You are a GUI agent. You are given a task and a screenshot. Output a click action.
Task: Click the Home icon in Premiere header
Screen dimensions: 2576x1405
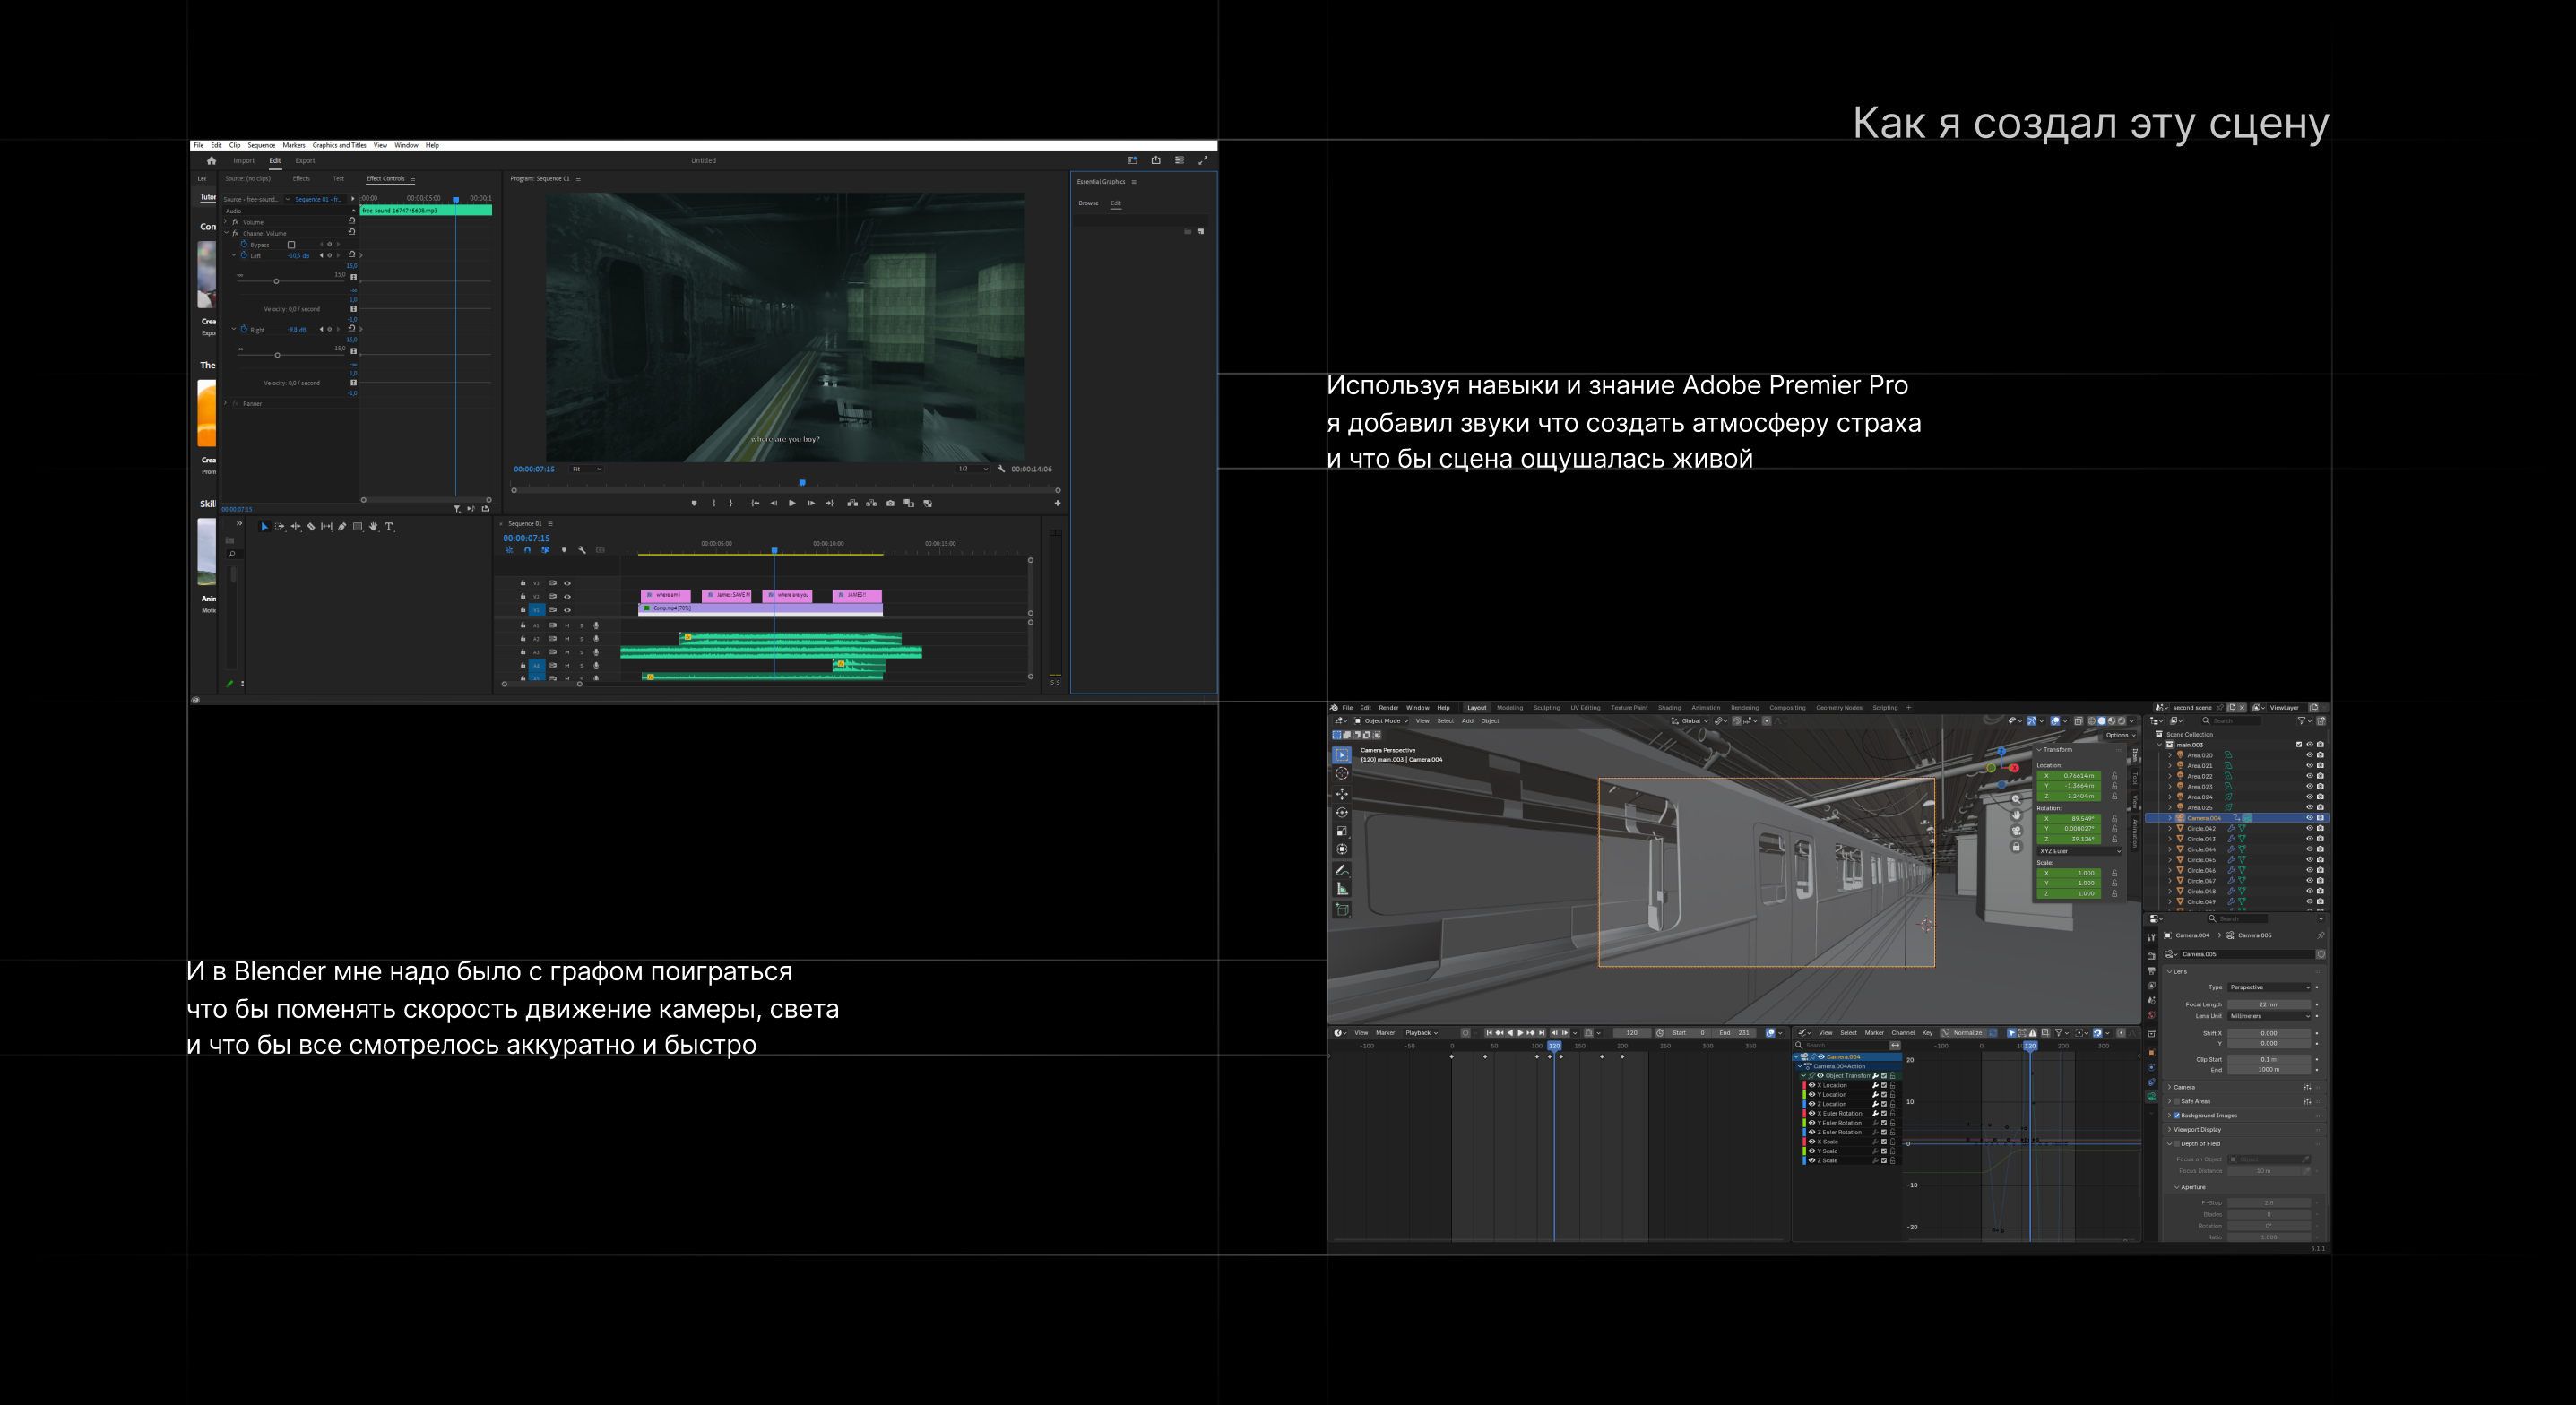(211, 160)
